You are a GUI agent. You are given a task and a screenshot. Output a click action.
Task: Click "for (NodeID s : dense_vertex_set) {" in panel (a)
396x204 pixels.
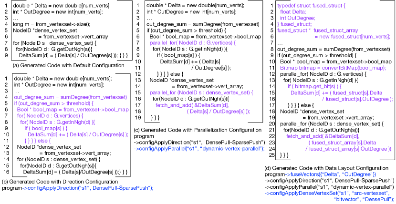pos(55,43)
